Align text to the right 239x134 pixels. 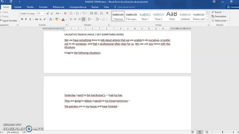tap(79, 19)
